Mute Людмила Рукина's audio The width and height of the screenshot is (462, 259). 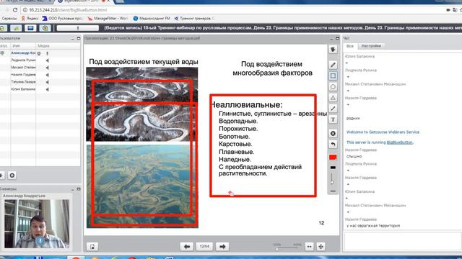(47, 60)
